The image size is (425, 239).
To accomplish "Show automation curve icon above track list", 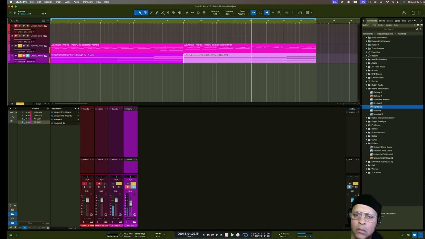I will tap(16, 21).
